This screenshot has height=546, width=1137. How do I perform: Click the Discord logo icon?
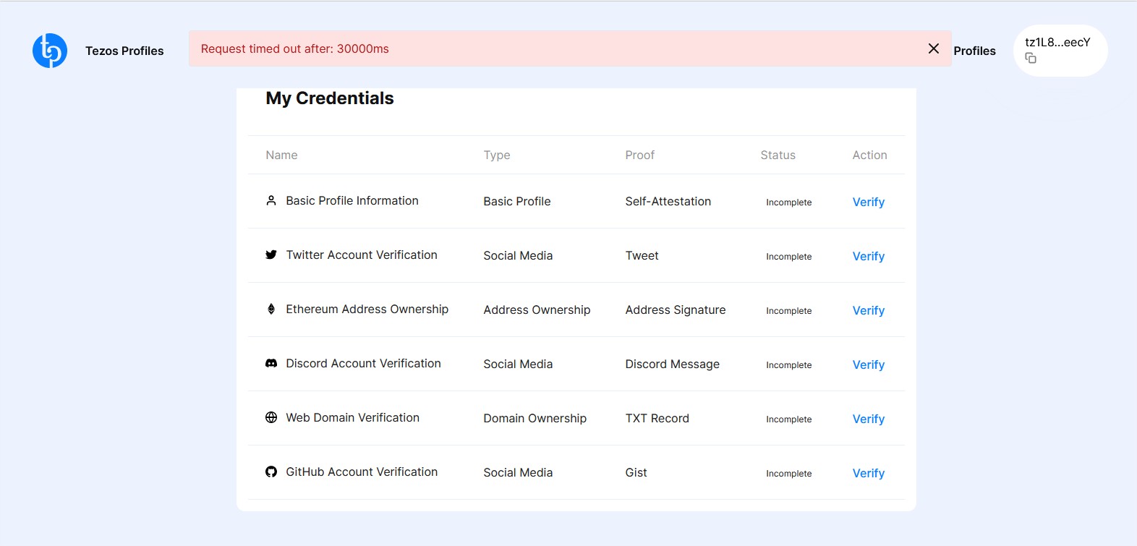pyautogui.click(x=271, y=363)
